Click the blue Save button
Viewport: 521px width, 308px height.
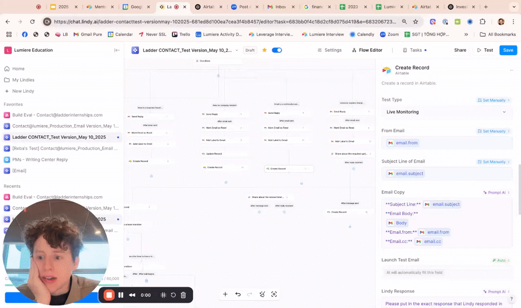(508, 50)
